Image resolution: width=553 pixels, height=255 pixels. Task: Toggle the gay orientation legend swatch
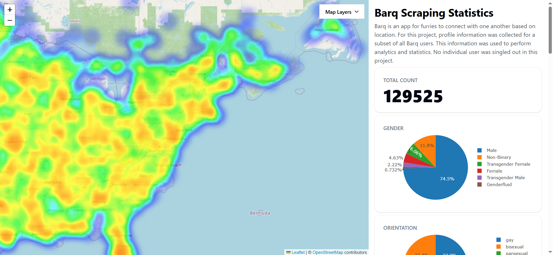pyautogui.click(x=499, y=240)
